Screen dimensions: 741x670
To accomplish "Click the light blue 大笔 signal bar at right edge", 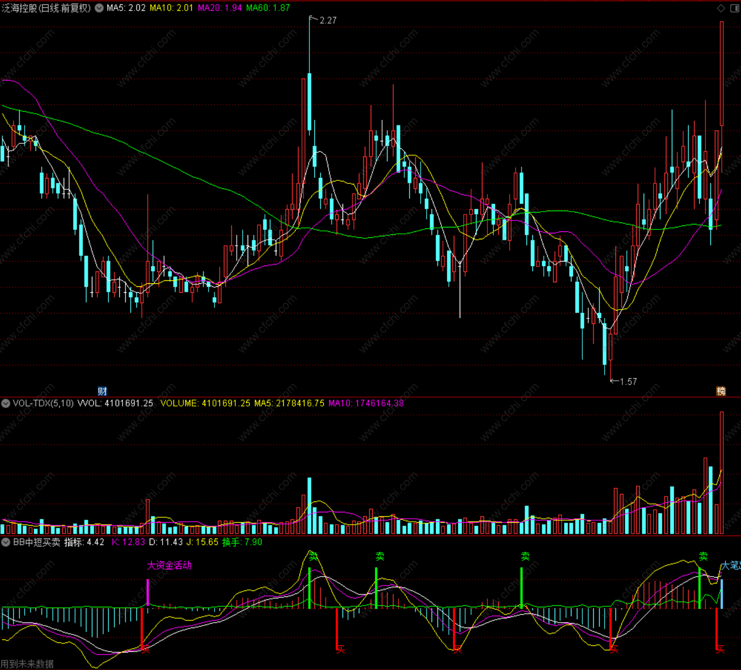I will (x=721, y=593).
